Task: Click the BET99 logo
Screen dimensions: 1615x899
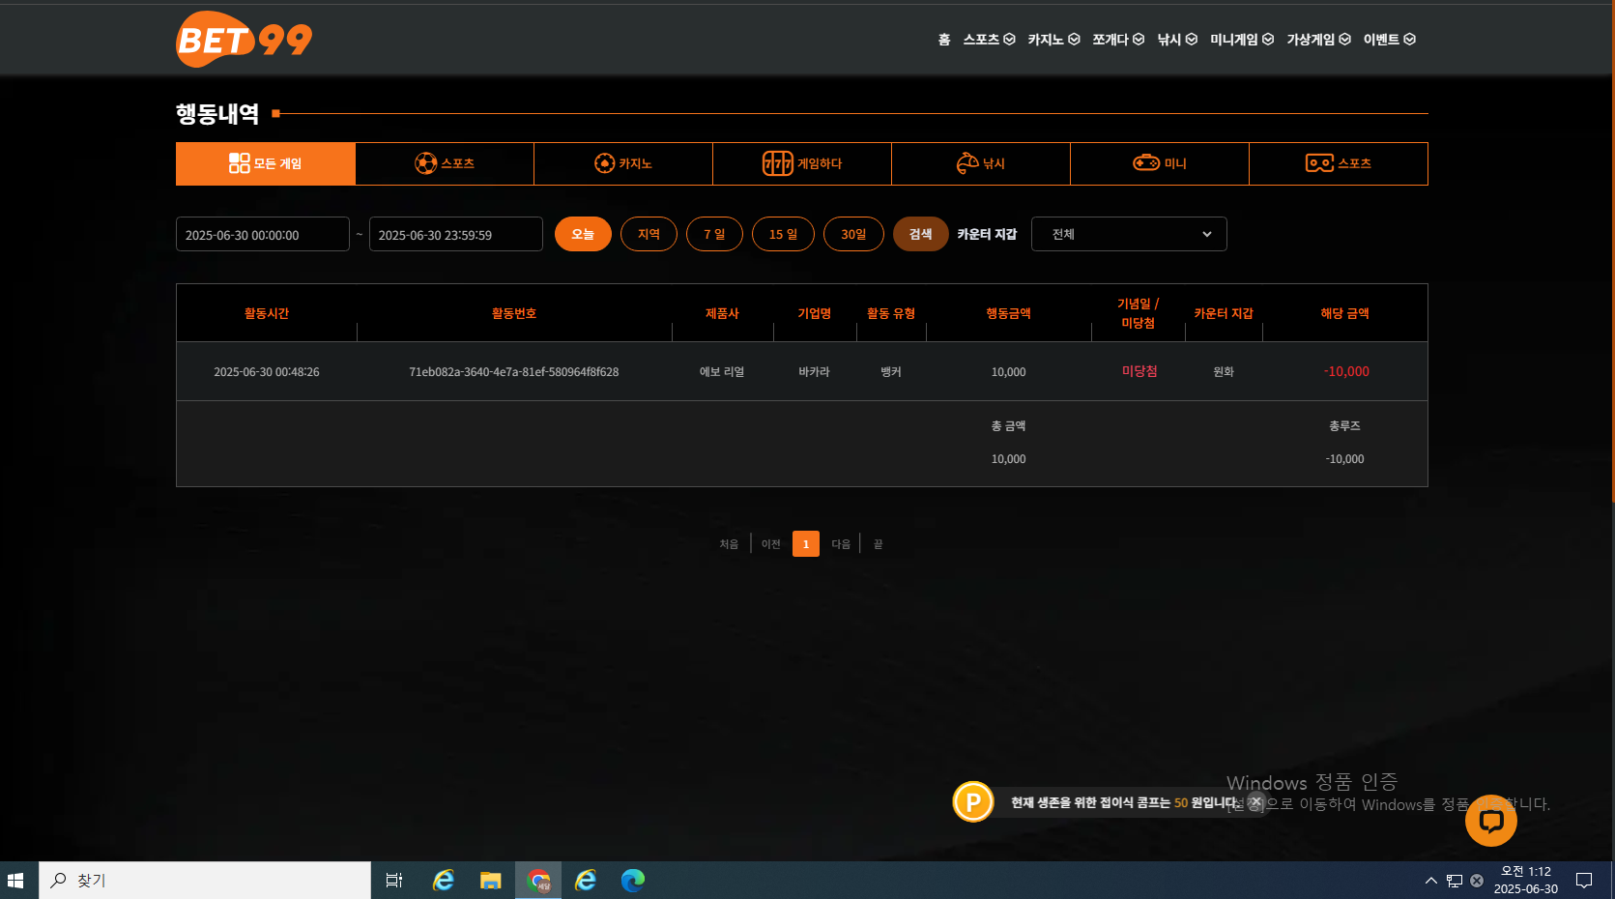Action: click(244, 39)
